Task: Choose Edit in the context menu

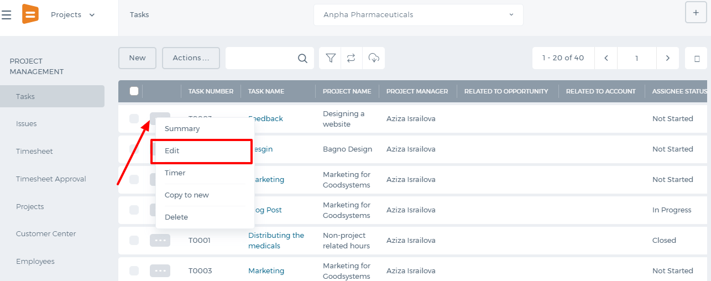Action: (x=201, y=151)
